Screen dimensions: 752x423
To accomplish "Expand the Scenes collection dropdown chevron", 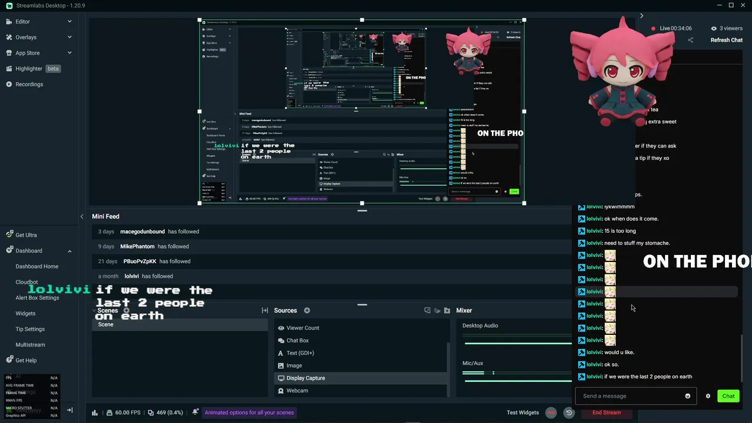I will click(94, 310).
